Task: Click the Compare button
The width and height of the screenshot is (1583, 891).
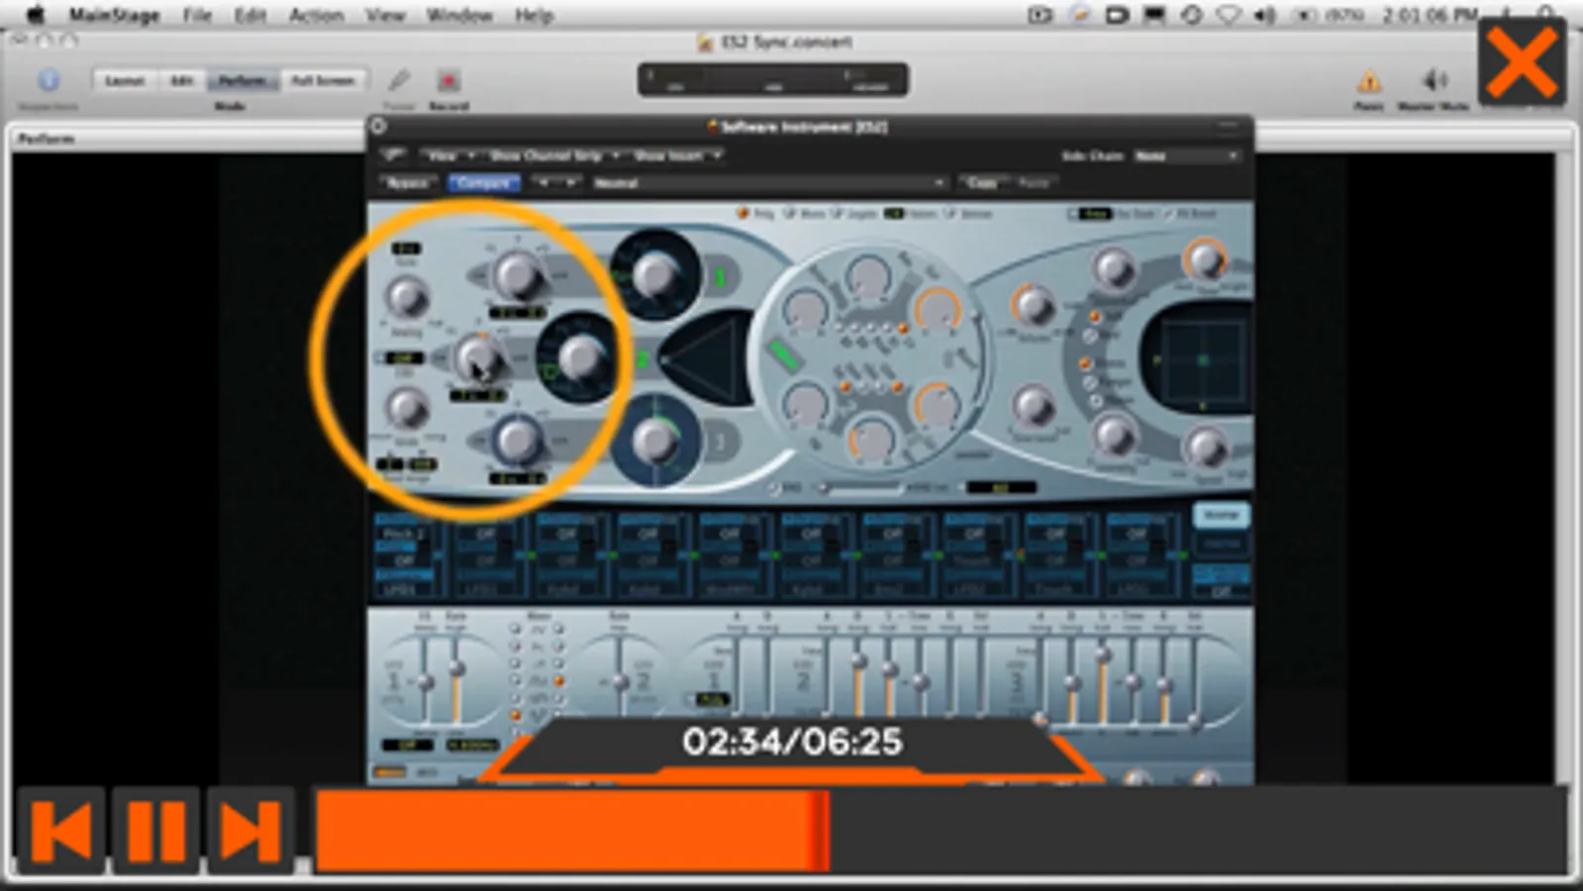Action: [484, 183]
